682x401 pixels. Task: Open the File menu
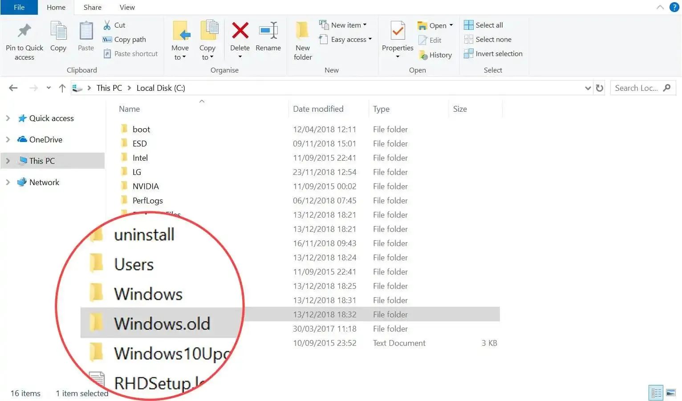tap(19, 7)
